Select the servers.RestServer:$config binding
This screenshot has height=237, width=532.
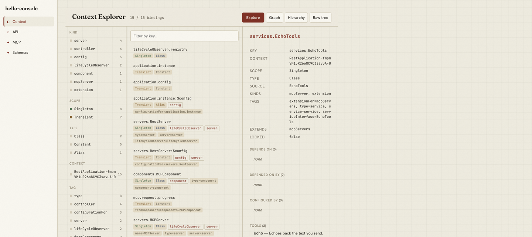(184, 157)
